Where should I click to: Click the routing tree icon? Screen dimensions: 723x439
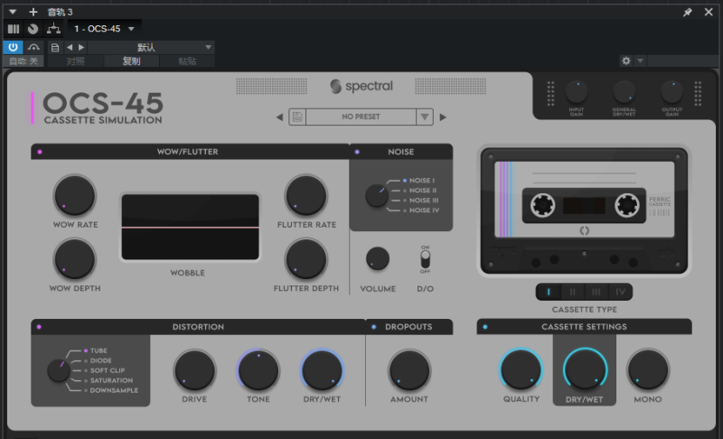53,29
